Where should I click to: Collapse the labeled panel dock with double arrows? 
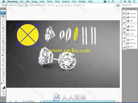pos(136,9)
